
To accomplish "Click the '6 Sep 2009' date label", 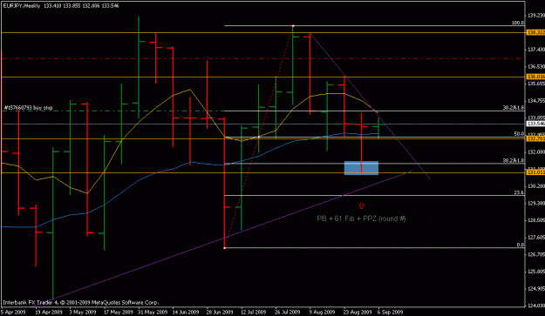I will tap(391, 312).
